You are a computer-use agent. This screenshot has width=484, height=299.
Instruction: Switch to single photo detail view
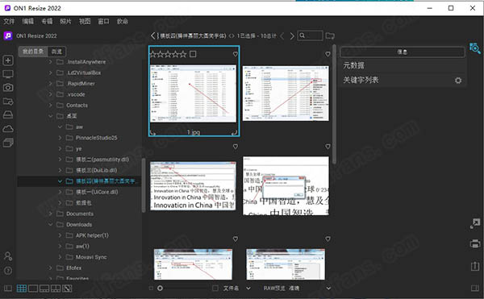[33, 289]
